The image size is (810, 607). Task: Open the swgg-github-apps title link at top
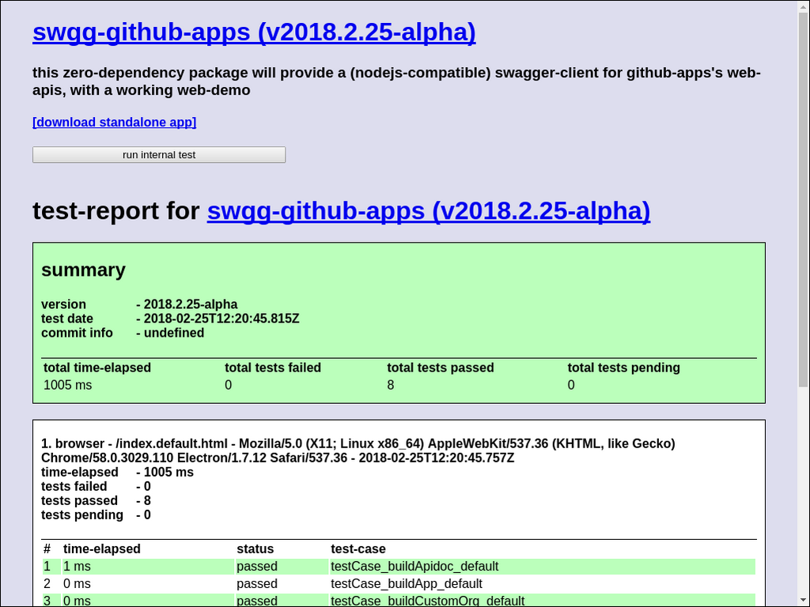point(254,32)
